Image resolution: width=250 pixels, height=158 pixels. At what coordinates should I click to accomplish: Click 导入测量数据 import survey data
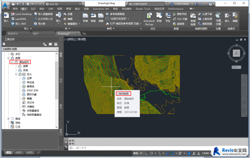click(x=43, y=14)
